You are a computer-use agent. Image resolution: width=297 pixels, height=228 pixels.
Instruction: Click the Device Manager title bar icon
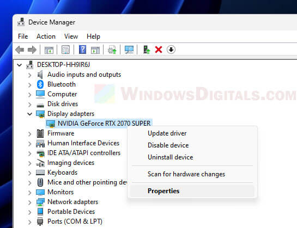coord(21,22)
